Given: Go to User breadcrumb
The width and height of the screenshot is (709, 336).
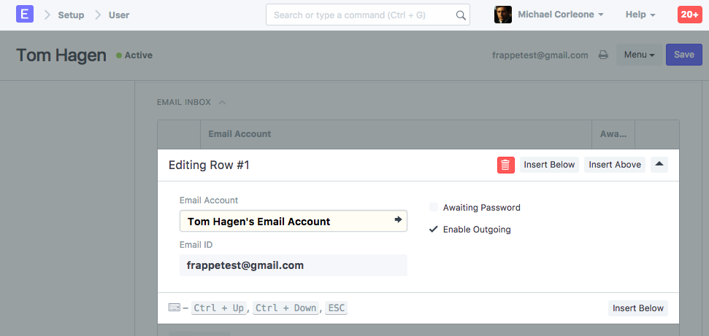Looking at the screenshot, I should coord(119,15).
